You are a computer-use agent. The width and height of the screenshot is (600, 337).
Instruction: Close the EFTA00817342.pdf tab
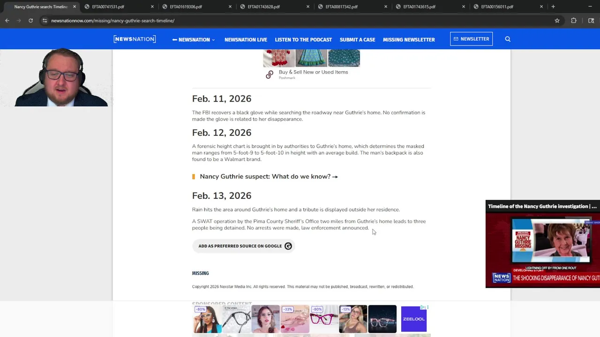coord(386,7)
